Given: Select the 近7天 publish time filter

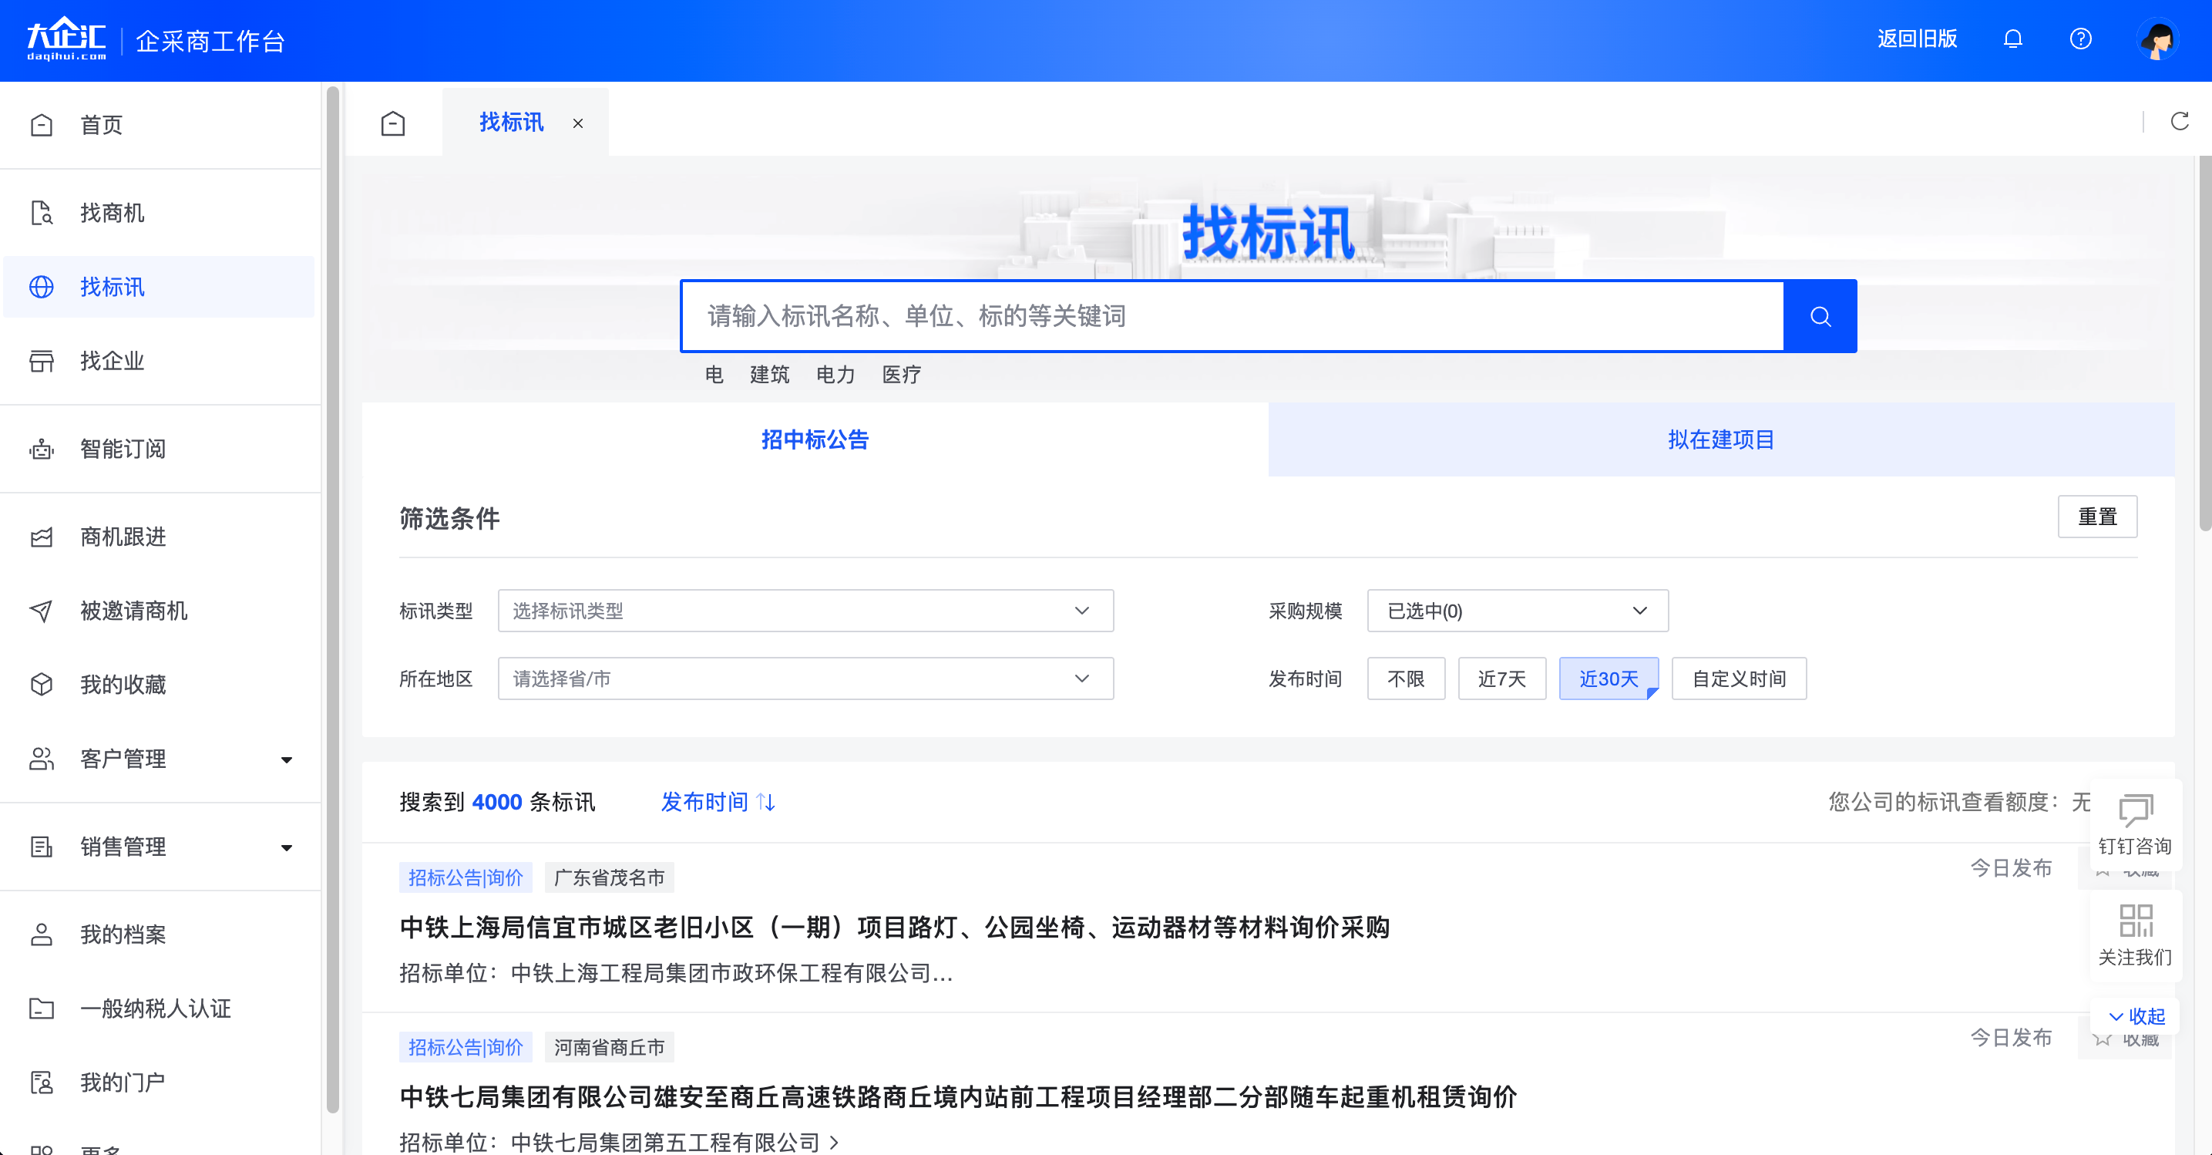Looking at the screenshot, I should [x=1502, y=679].
